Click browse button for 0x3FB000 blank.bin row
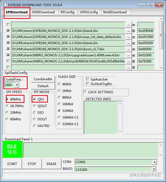Viewport: 166px width, 182px height. [x=128, y=31]
